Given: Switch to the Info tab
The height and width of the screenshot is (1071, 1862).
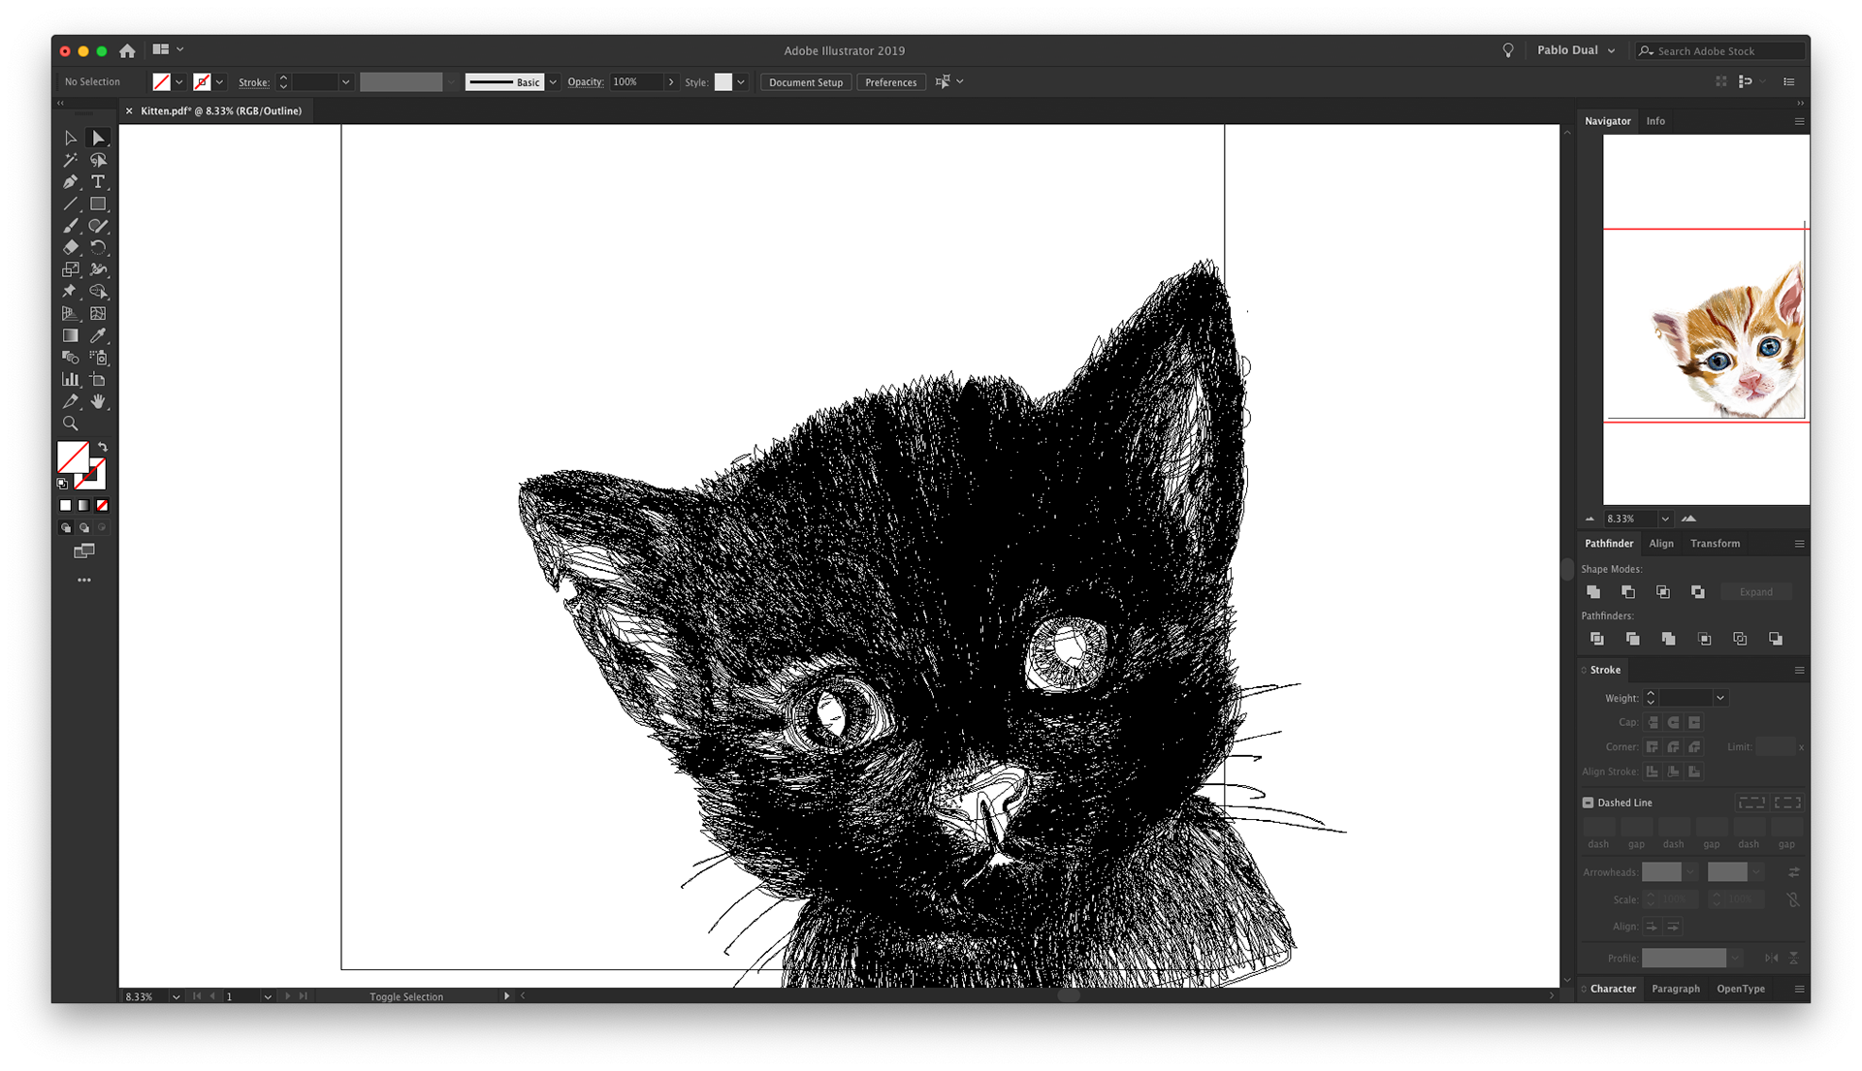Looking at the screenshot, I should click(x=1655, y=121).
